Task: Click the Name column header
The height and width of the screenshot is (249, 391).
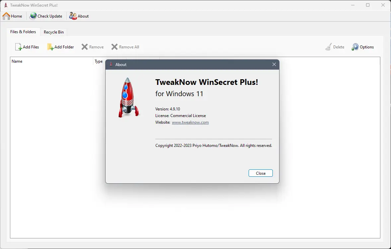Action: pos(52,61)
